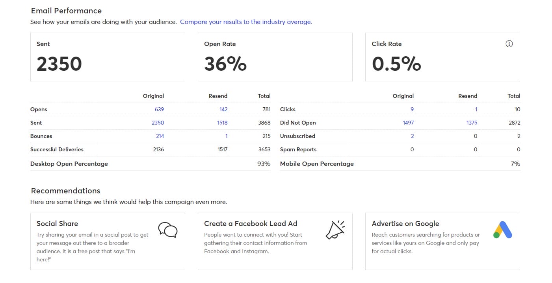Viewport: 552px width, 283px height.
Task: Select the Create a Facebook Lead Ad card
Action: 275,241
